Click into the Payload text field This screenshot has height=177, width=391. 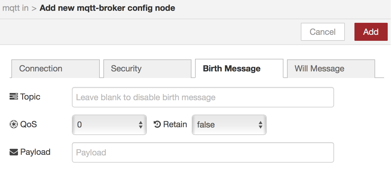click(203, 152)
